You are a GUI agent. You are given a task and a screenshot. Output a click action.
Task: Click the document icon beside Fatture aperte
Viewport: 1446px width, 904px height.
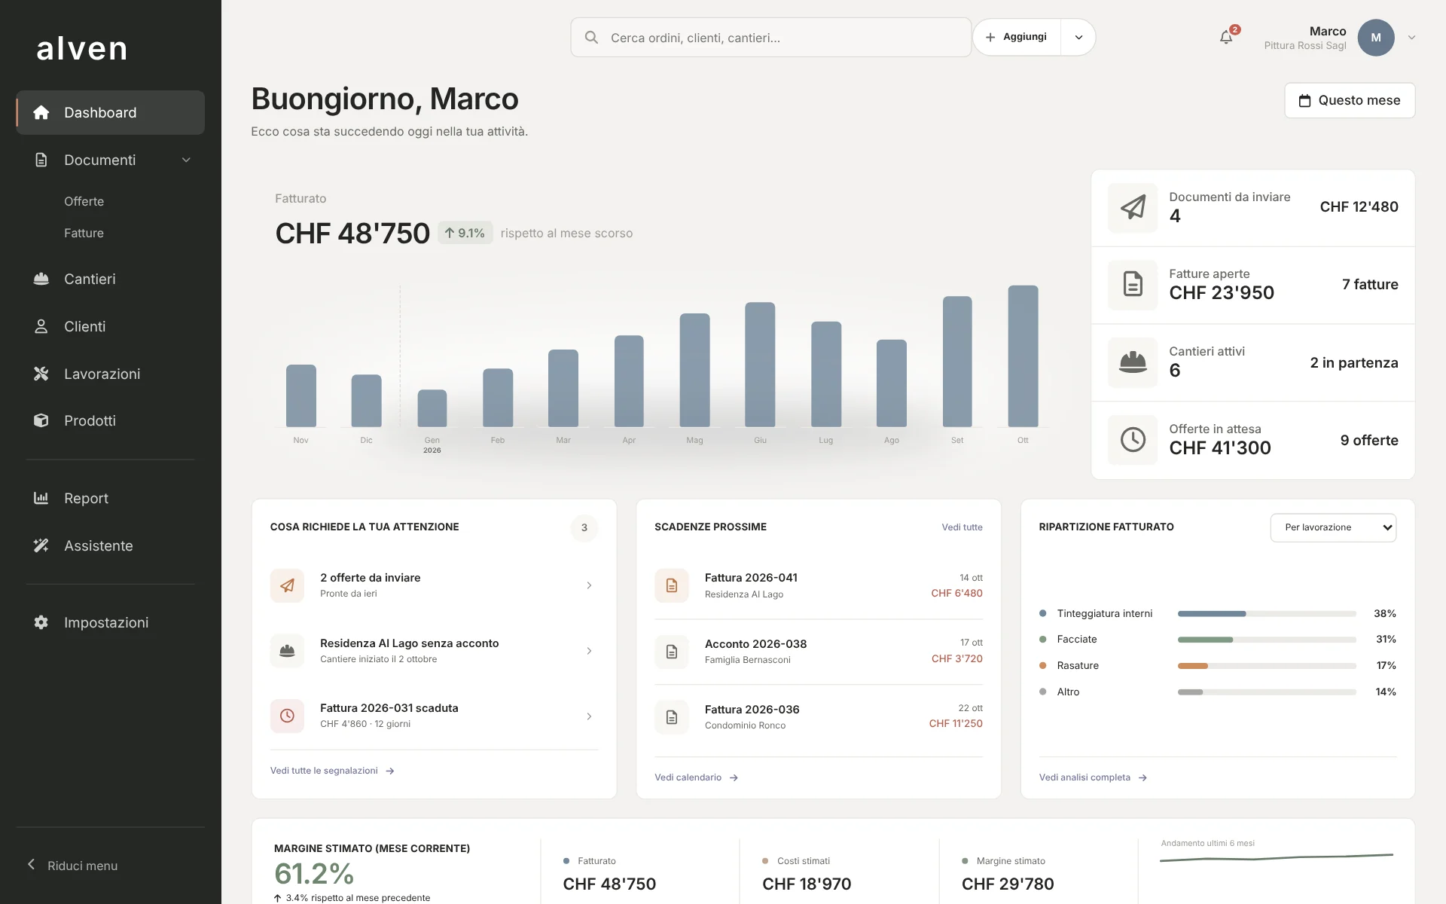[x=1133, y=285]
